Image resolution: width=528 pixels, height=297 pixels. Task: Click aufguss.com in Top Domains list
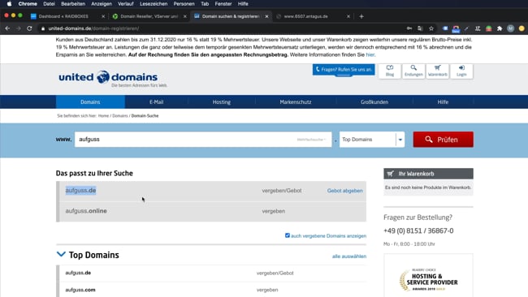(80, 290)
